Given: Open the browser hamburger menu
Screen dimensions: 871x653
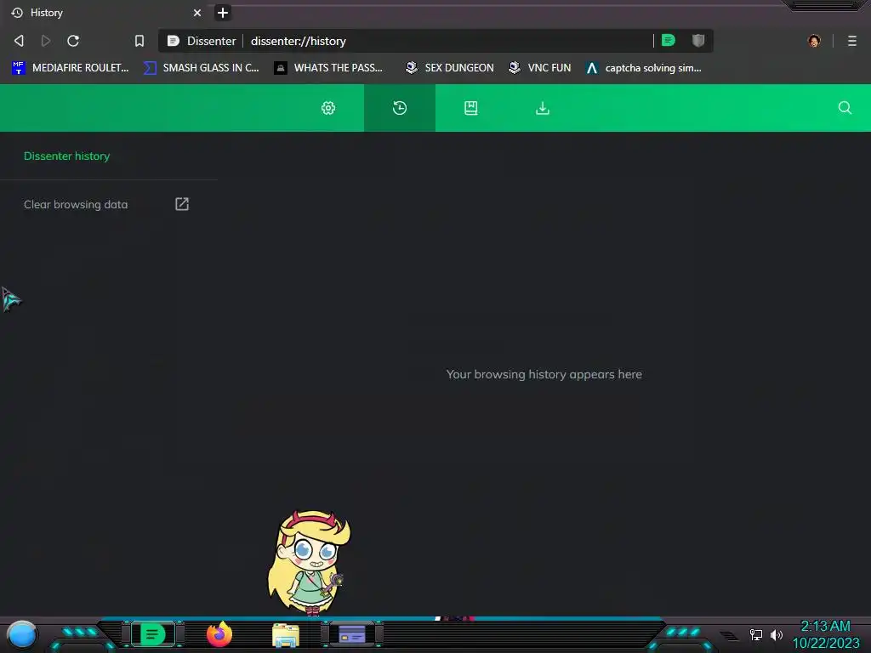Looking at the screenshot, I should [852, 41].
